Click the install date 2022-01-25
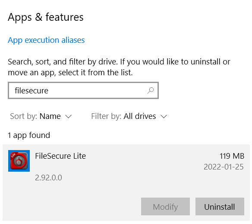Screen dimensions: 252x224 pyautogui.click(x=224, y=167)
